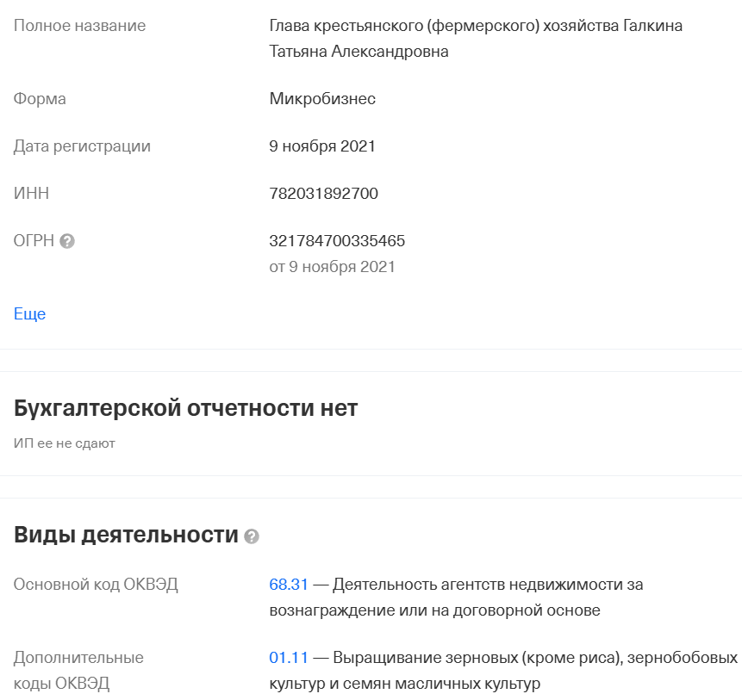Select the ОГРН number 321784700335465
Viewport: 742px width, 700px height.
click(337, 241)
